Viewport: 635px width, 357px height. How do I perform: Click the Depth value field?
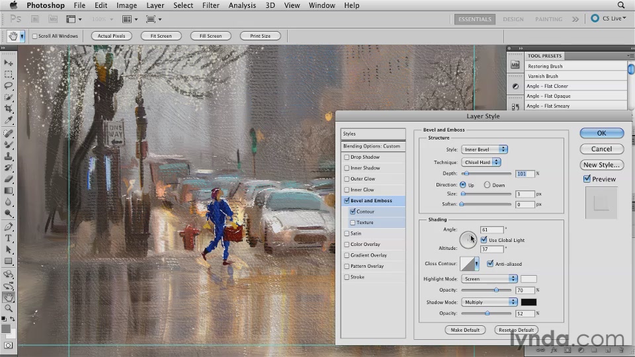point(525,174)
